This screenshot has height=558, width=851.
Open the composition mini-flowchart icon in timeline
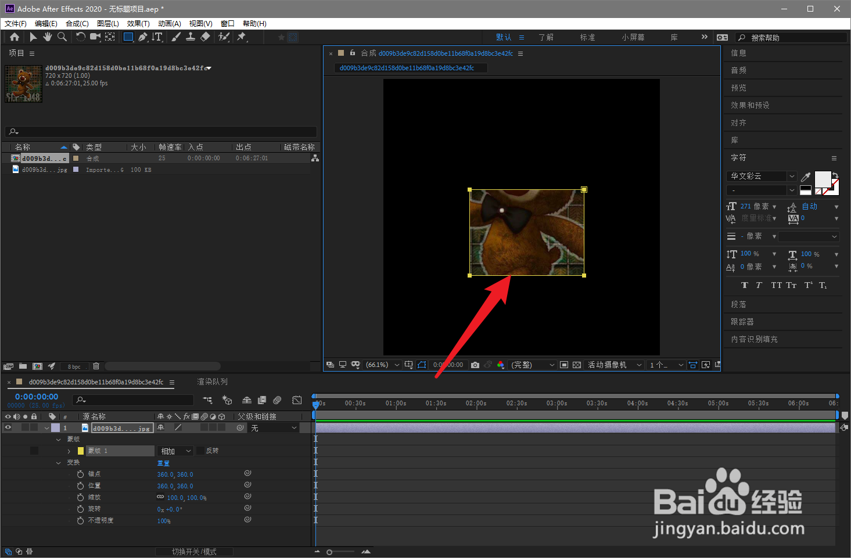tap(207, 400)
